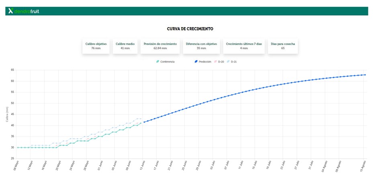Click the 15 Julio x-axis date label

(254, 166)
